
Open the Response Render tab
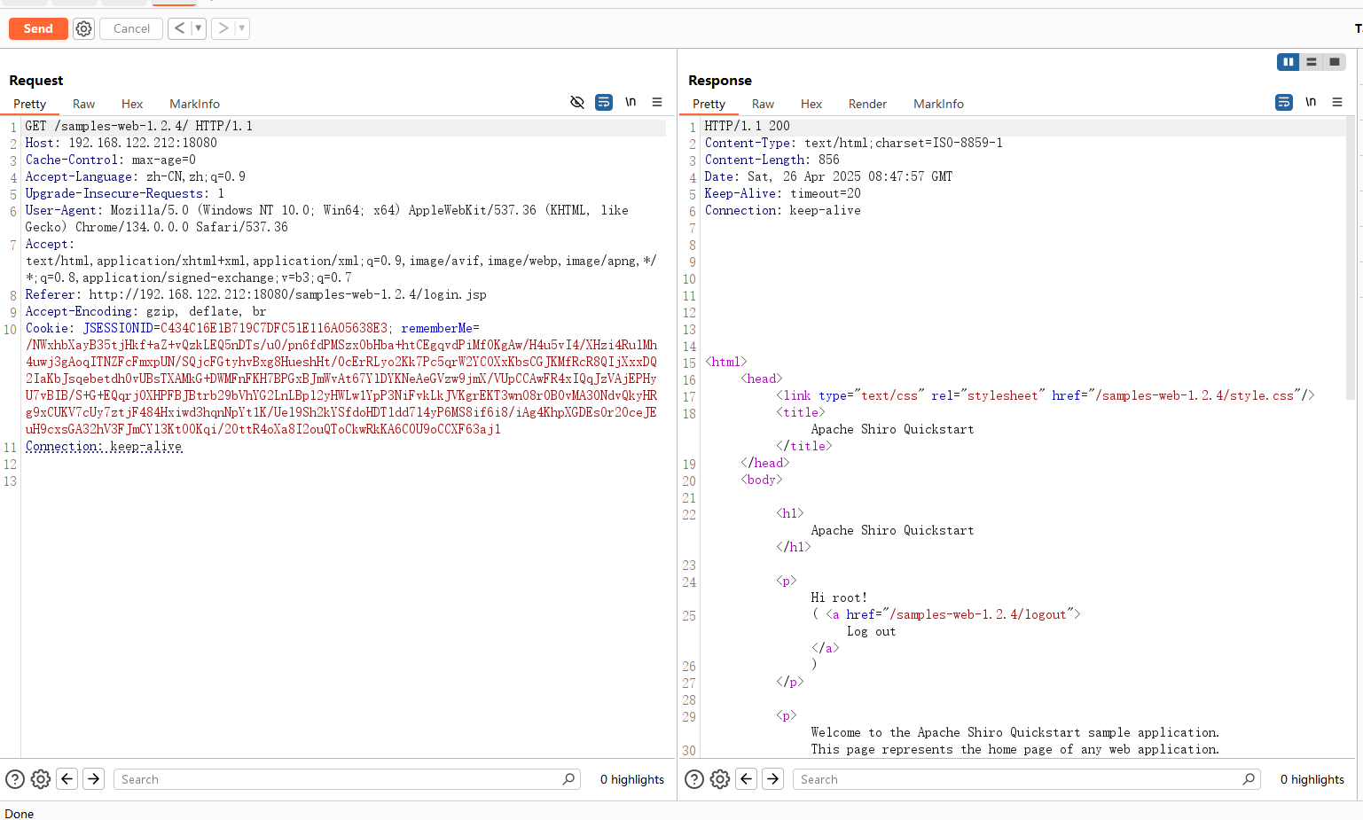pos(867,104)
